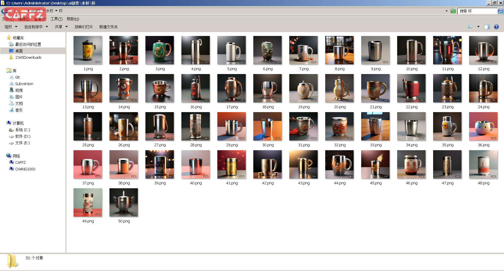This screenshot has width=504, height=271.
Task: Open the 帮助(H) menu
Action: (x=73, y=19)
